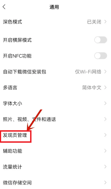Open 深色模式 settings
Viewport: 111px width, 189px height.
pos(56,22)
